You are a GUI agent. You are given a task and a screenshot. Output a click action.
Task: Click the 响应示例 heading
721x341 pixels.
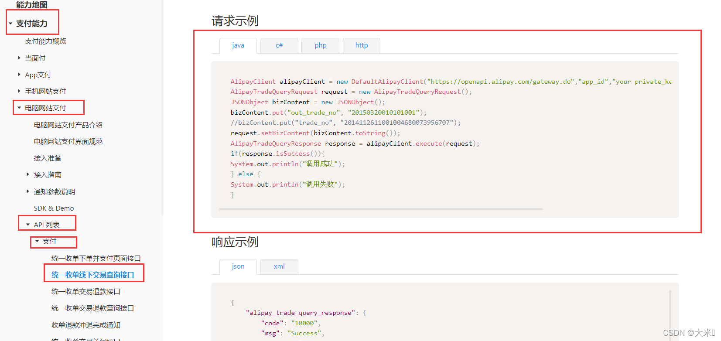click(x=235, y=242)
